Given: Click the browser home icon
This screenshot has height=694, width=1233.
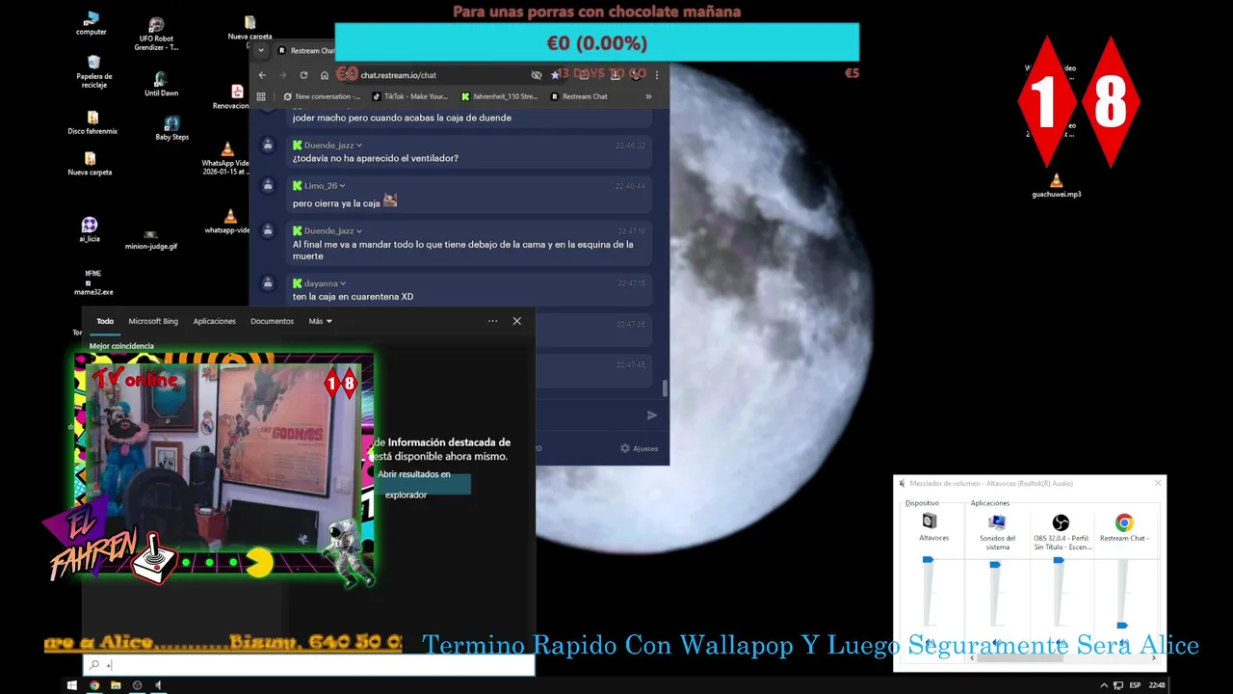Looking at the screenshot, I should coord(325,75).
